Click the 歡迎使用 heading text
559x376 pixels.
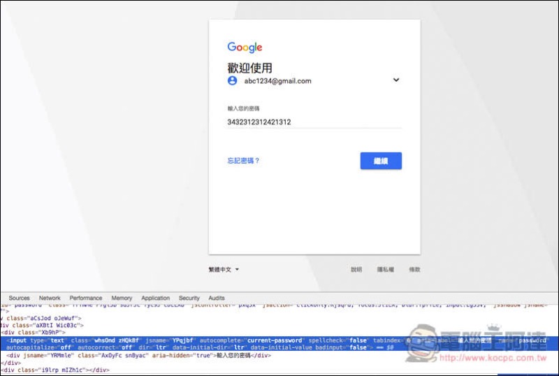click(x=250, y=68)
